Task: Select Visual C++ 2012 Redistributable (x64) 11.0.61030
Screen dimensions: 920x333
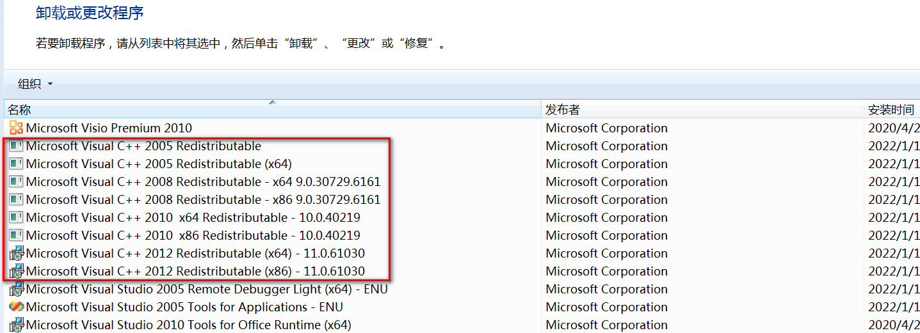Action: [x=195, y=253]
